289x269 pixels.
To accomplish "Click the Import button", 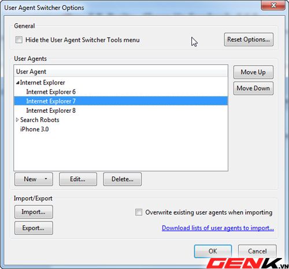I will (x=34, y=212).
